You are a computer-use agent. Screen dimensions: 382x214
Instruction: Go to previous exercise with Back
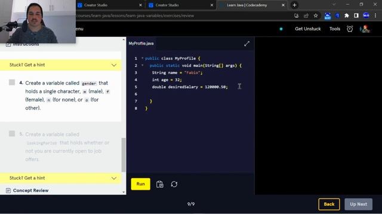click(x=329, y=204)
